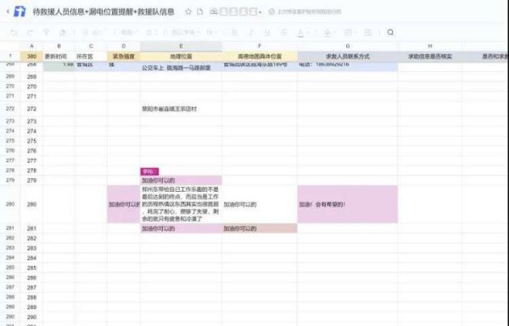
Task: Select cell 加油你可以的 in row 281 column F
Action: pos(260,228)
